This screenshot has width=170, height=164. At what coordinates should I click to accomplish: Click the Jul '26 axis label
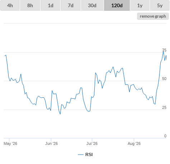(x=92, y=143)
